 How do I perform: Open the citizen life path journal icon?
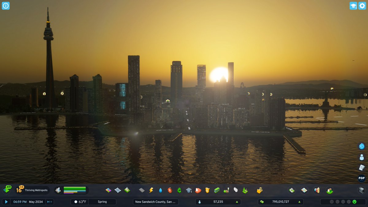click(x=362, y=157)
